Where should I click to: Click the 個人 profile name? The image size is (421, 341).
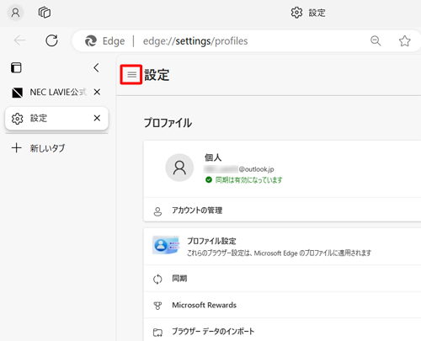[x=213, y=157]
